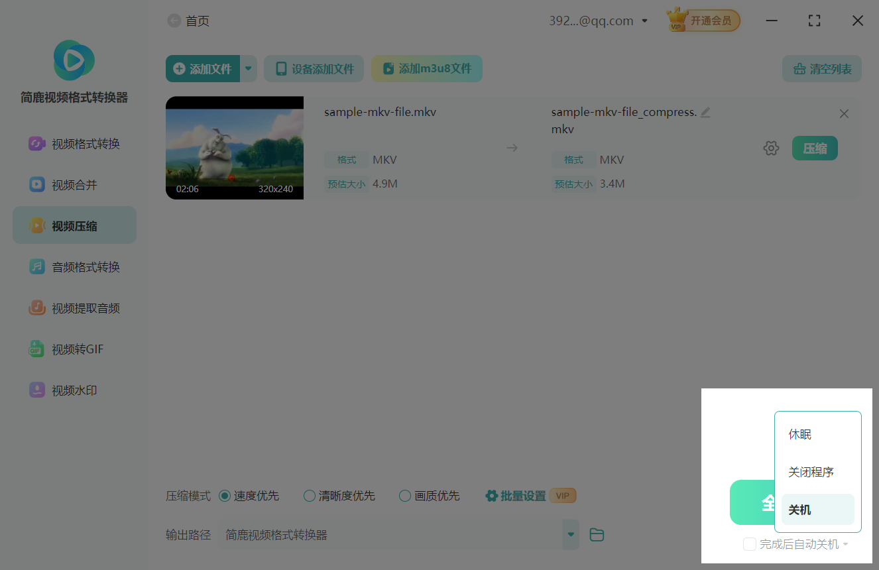Viewport: 879px width, 570px height.
Task: Enable 完成后自动关机 option
Action: (750, 543)
